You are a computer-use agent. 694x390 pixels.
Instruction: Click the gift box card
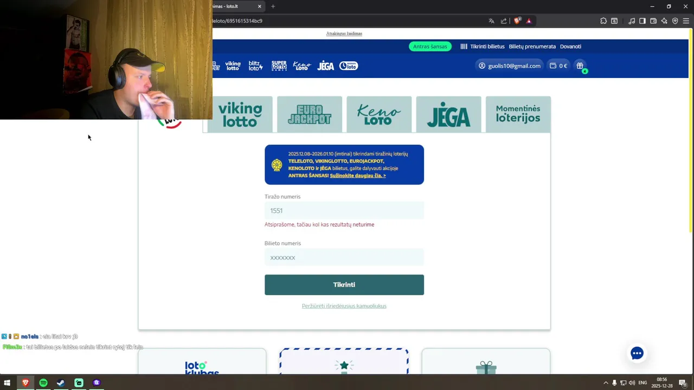click(x=486, y=361)
